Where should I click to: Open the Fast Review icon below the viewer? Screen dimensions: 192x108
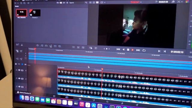click(x=91, y=48)
